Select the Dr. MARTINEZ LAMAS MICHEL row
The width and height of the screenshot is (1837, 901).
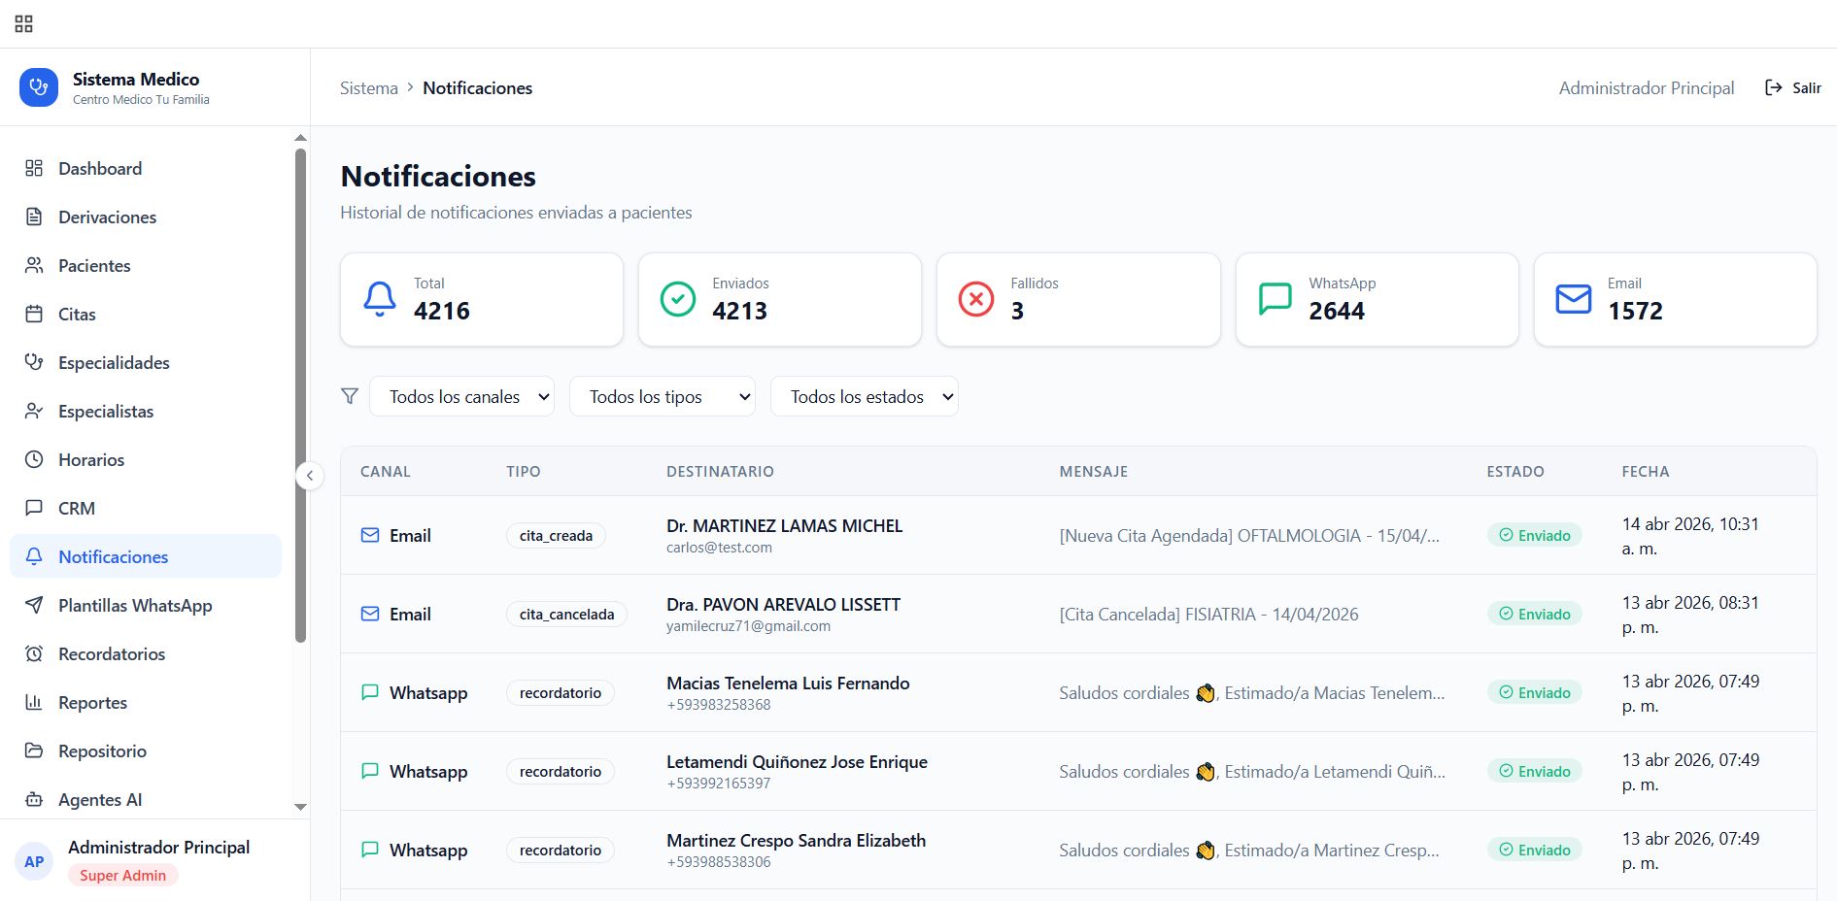tap(784, 535)
